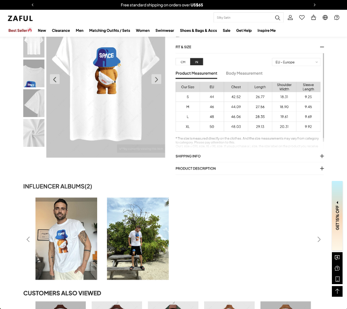The image size is (347, 309).
Task: Open the Sale menu item
Action: [x=227, y=31]
